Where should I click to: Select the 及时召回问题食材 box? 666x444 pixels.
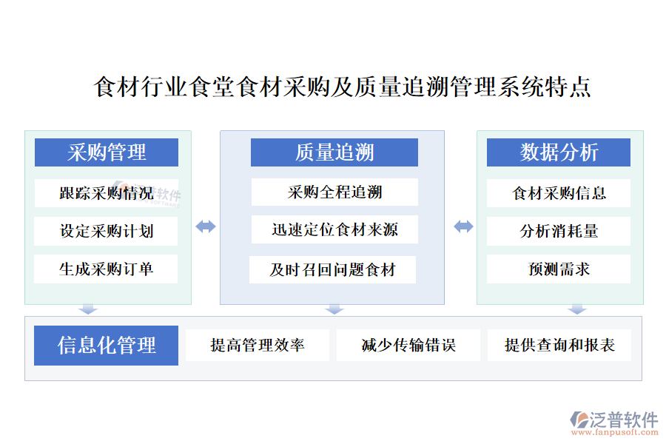click(x=332, y=270)
